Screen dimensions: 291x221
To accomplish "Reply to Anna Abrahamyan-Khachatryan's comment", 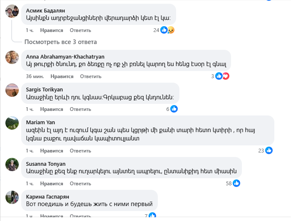I will pos(91,76).
